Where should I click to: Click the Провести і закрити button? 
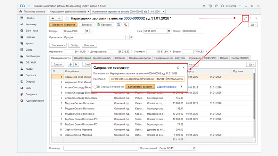63,25
